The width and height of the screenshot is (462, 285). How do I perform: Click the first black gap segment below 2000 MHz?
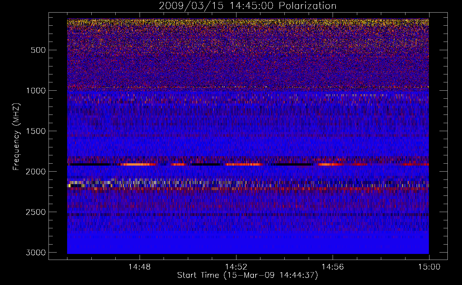(90, 164)
